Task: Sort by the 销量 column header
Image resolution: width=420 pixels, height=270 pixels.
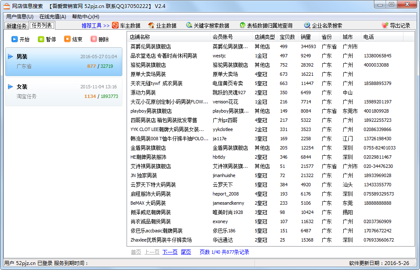Action: pos(306,37)
